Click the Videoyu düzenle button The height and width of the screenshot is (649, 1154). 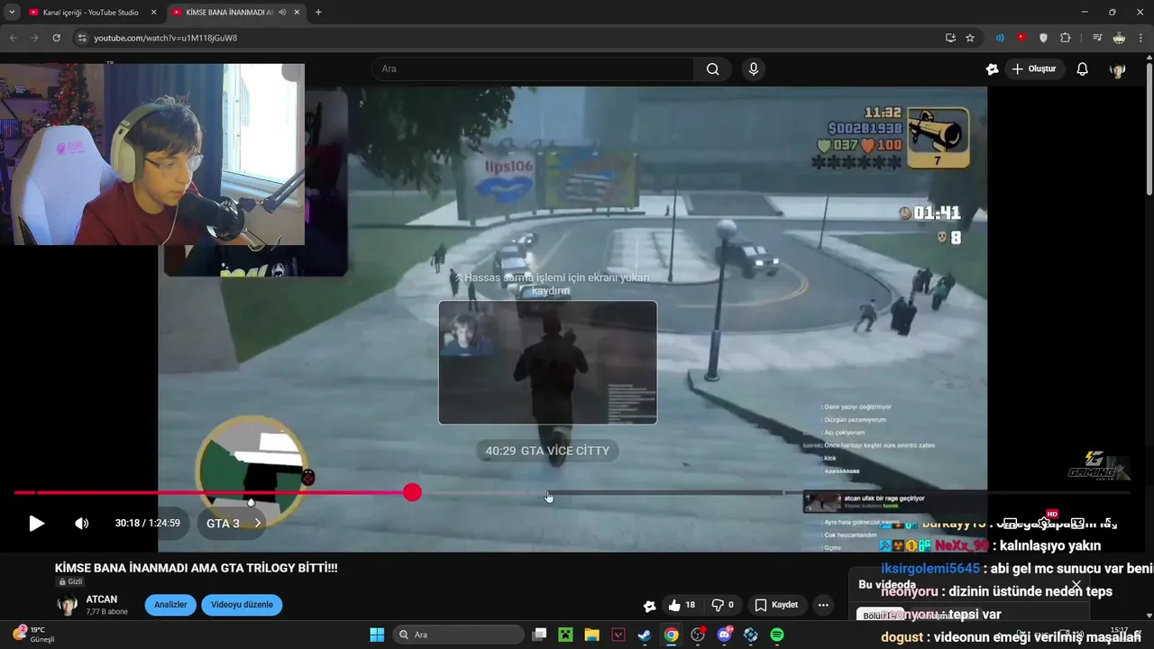(242, 605)
